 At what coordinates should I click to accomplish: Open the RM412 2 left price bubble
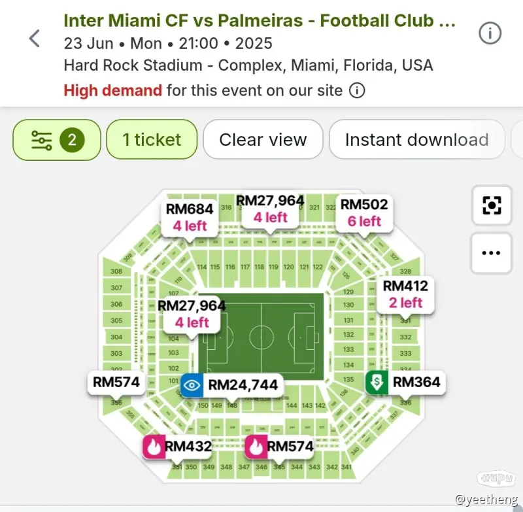pyautogui.click(x=405, y=294)
